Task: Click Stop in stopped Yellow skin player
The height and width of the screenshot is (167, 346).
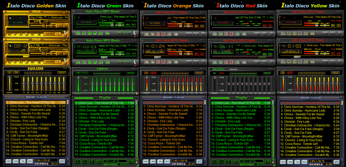Action: click(300, 33)
